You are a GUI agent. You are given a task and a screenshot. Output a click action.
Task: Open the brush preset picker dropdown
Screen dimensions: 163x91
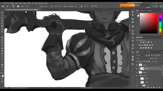click(x=15, y=6)
